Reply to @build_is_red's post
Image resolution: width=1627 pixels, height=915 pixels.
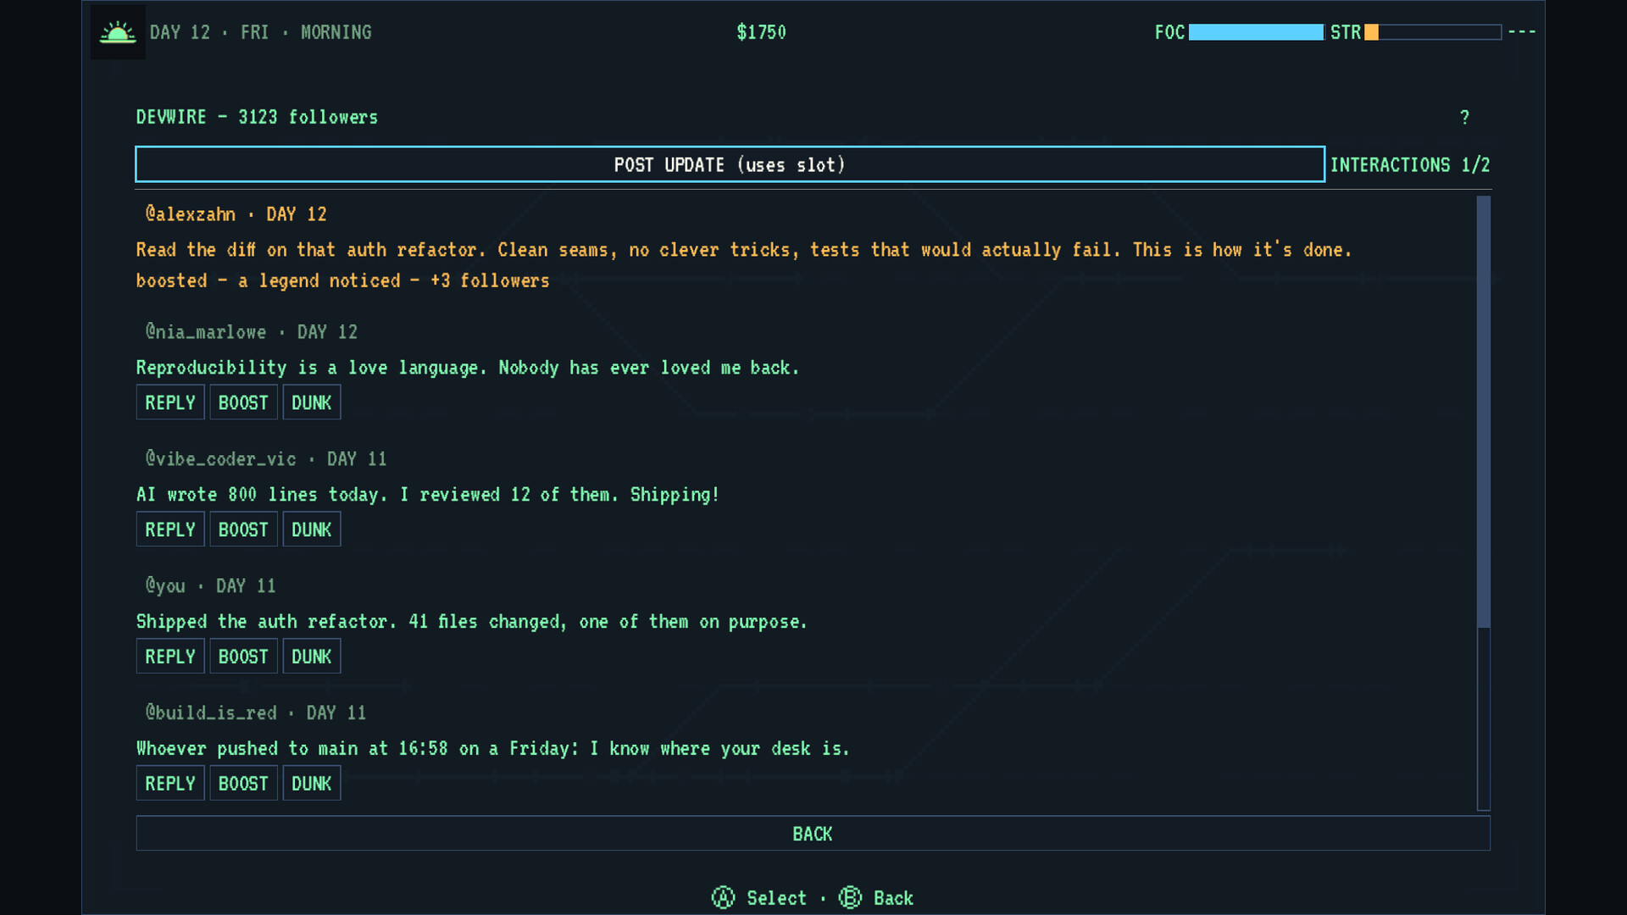[170, 784]
